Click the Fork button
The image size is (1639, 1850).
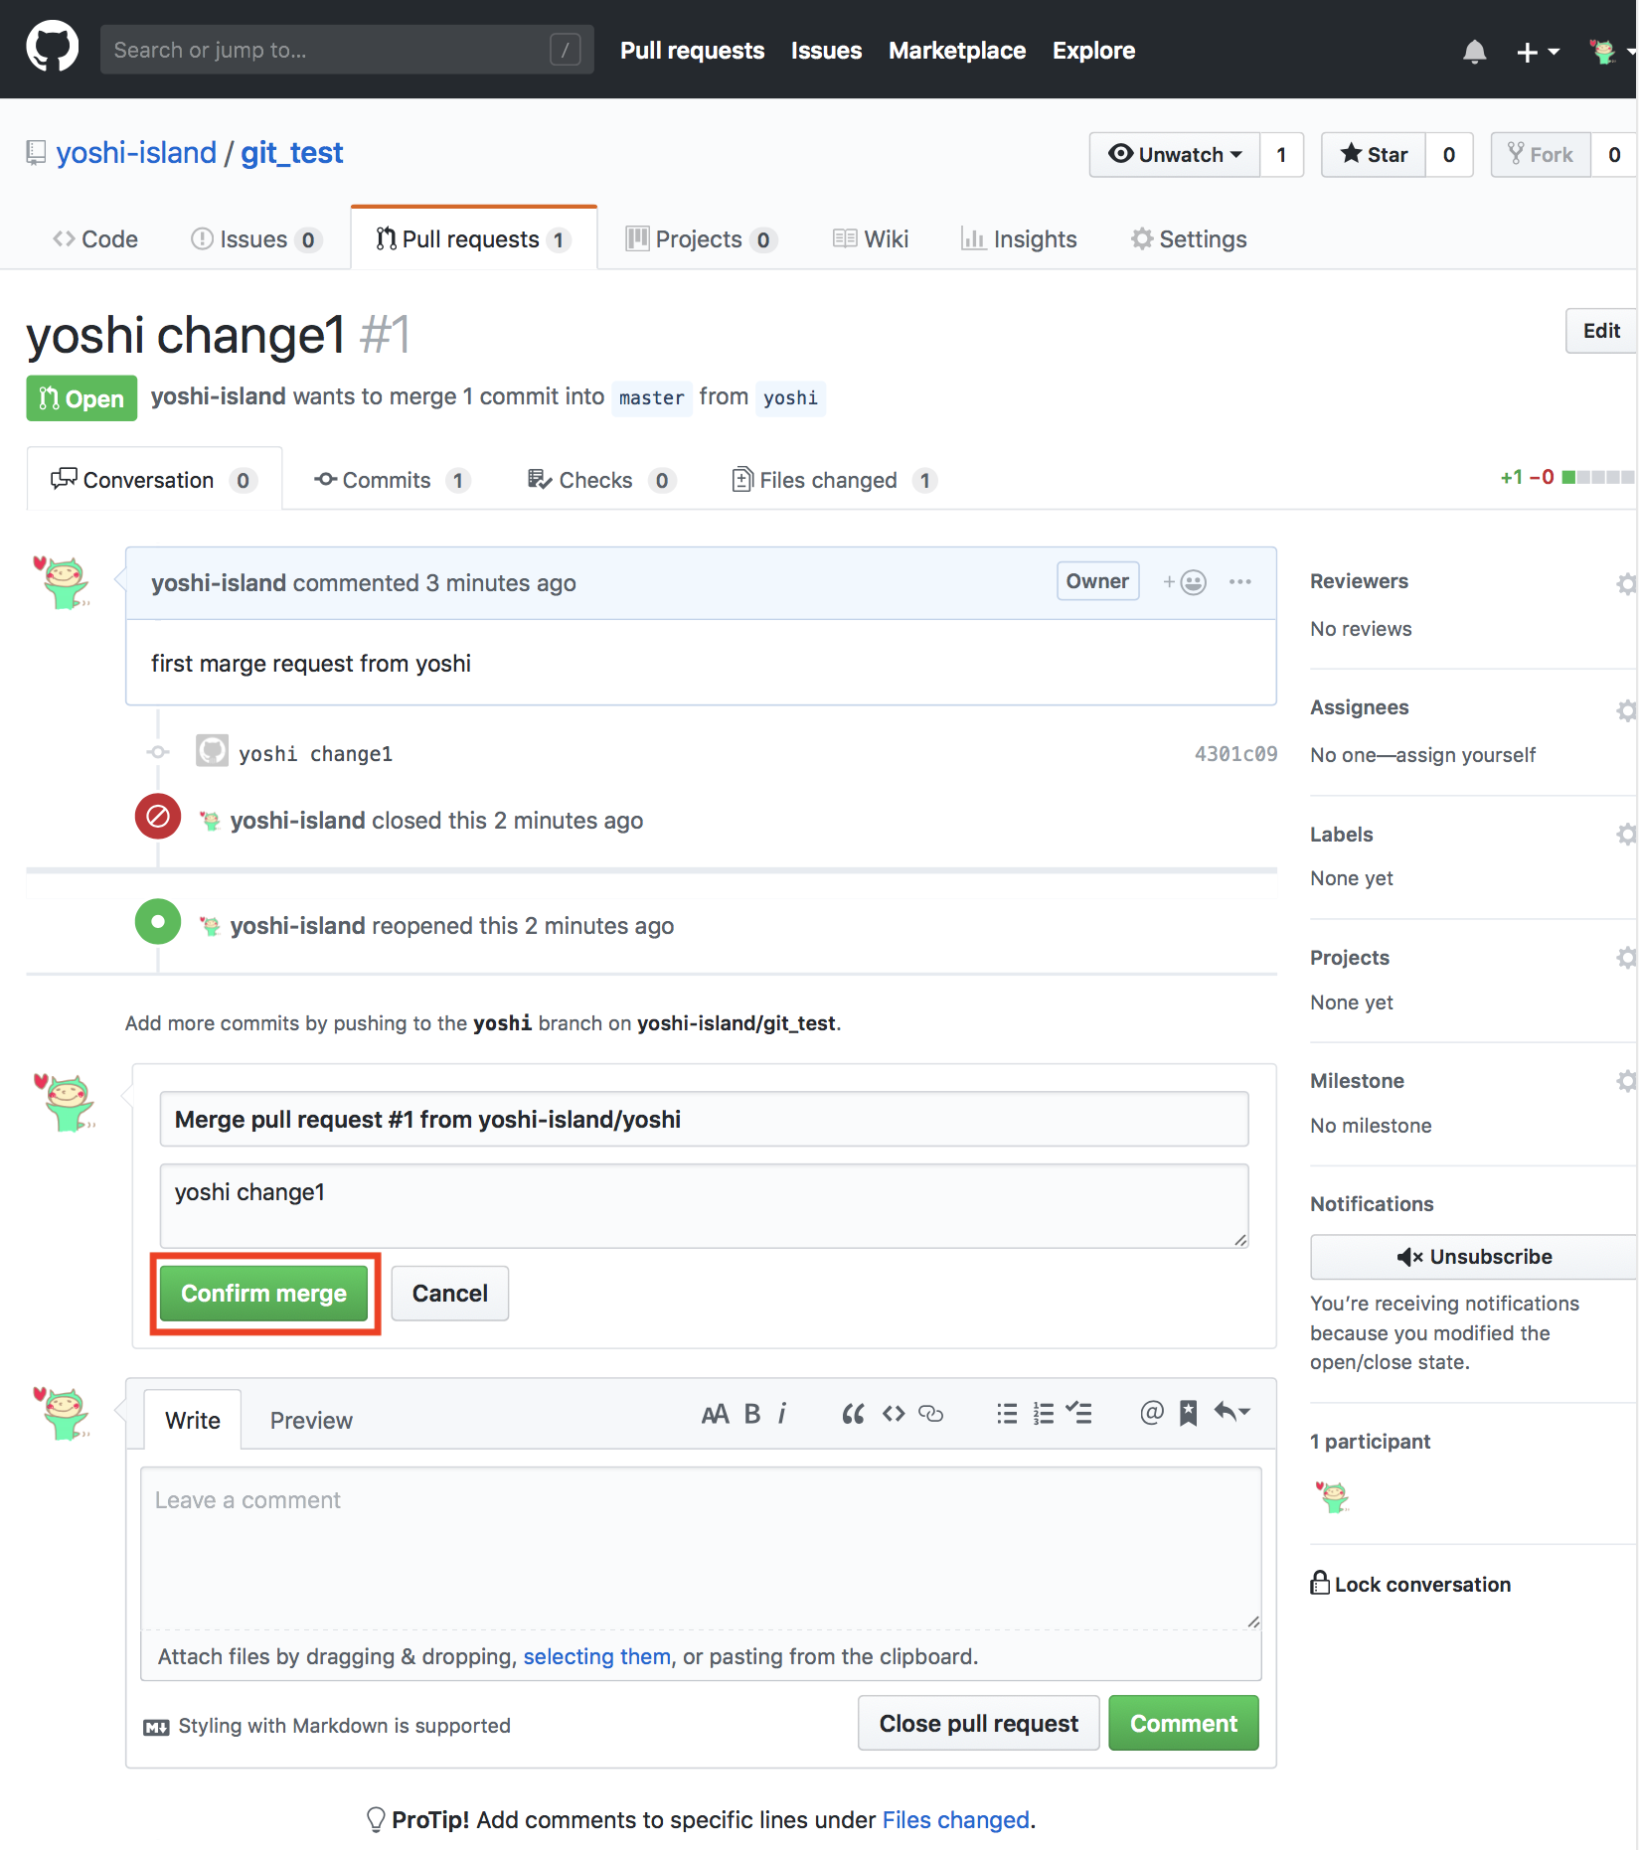click(x=1541, y=154)
